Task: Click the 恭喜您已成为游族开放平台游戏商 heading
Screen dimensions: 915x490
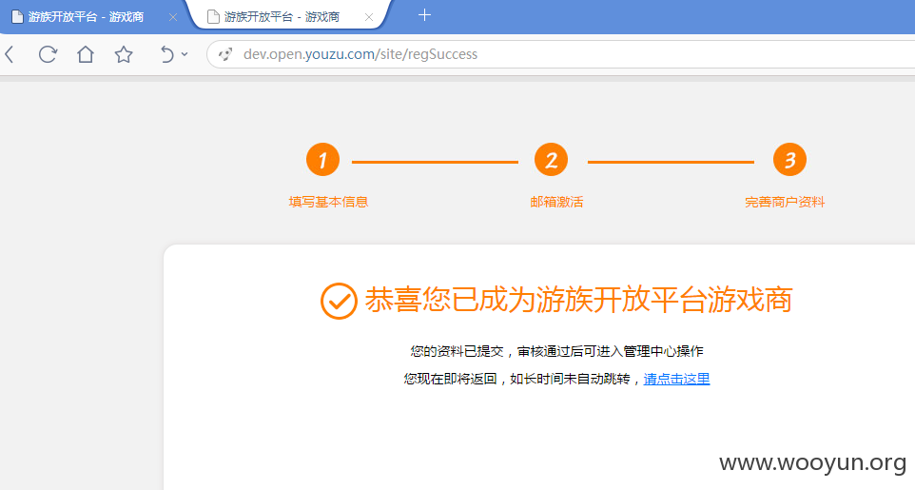Action: point(579,301)
